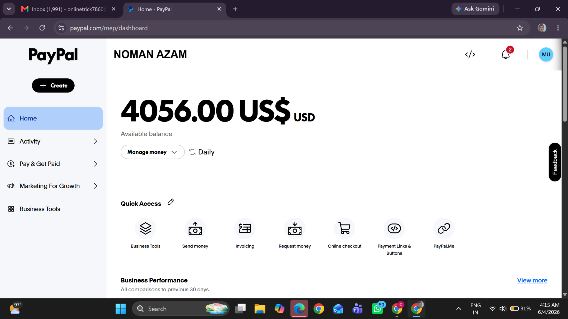Choose Request money in Quick Access
Viewport: 568px width, 319px height.
[295, 233]
